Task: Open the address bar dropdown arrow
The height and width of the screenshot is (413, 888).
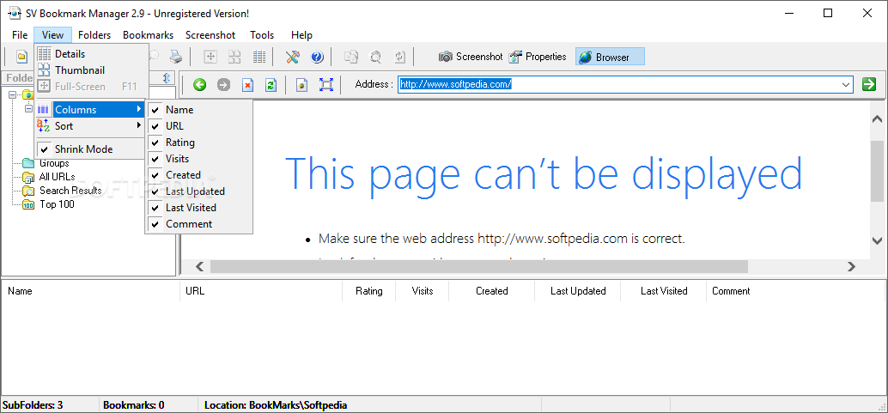Action: tap(846, 85)
